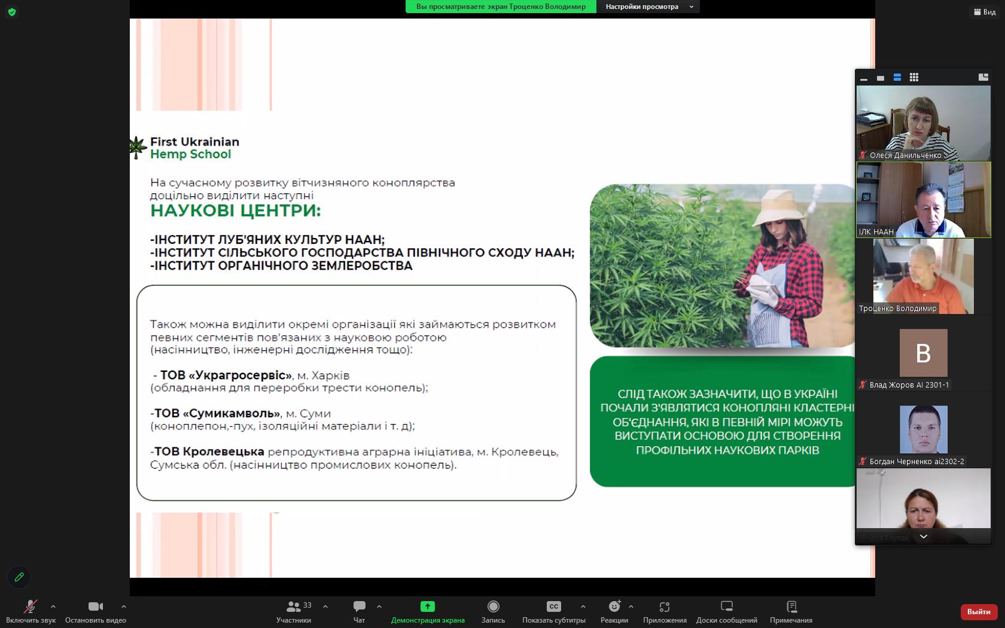This screenshot has height=628, width=1005.
Task: Open the Приложения apps panel
Action: coord(665,611)
